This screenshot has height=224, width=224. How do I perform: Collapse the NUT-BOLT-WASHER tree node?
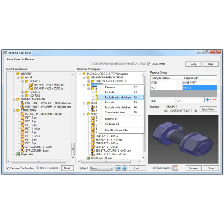14,99
